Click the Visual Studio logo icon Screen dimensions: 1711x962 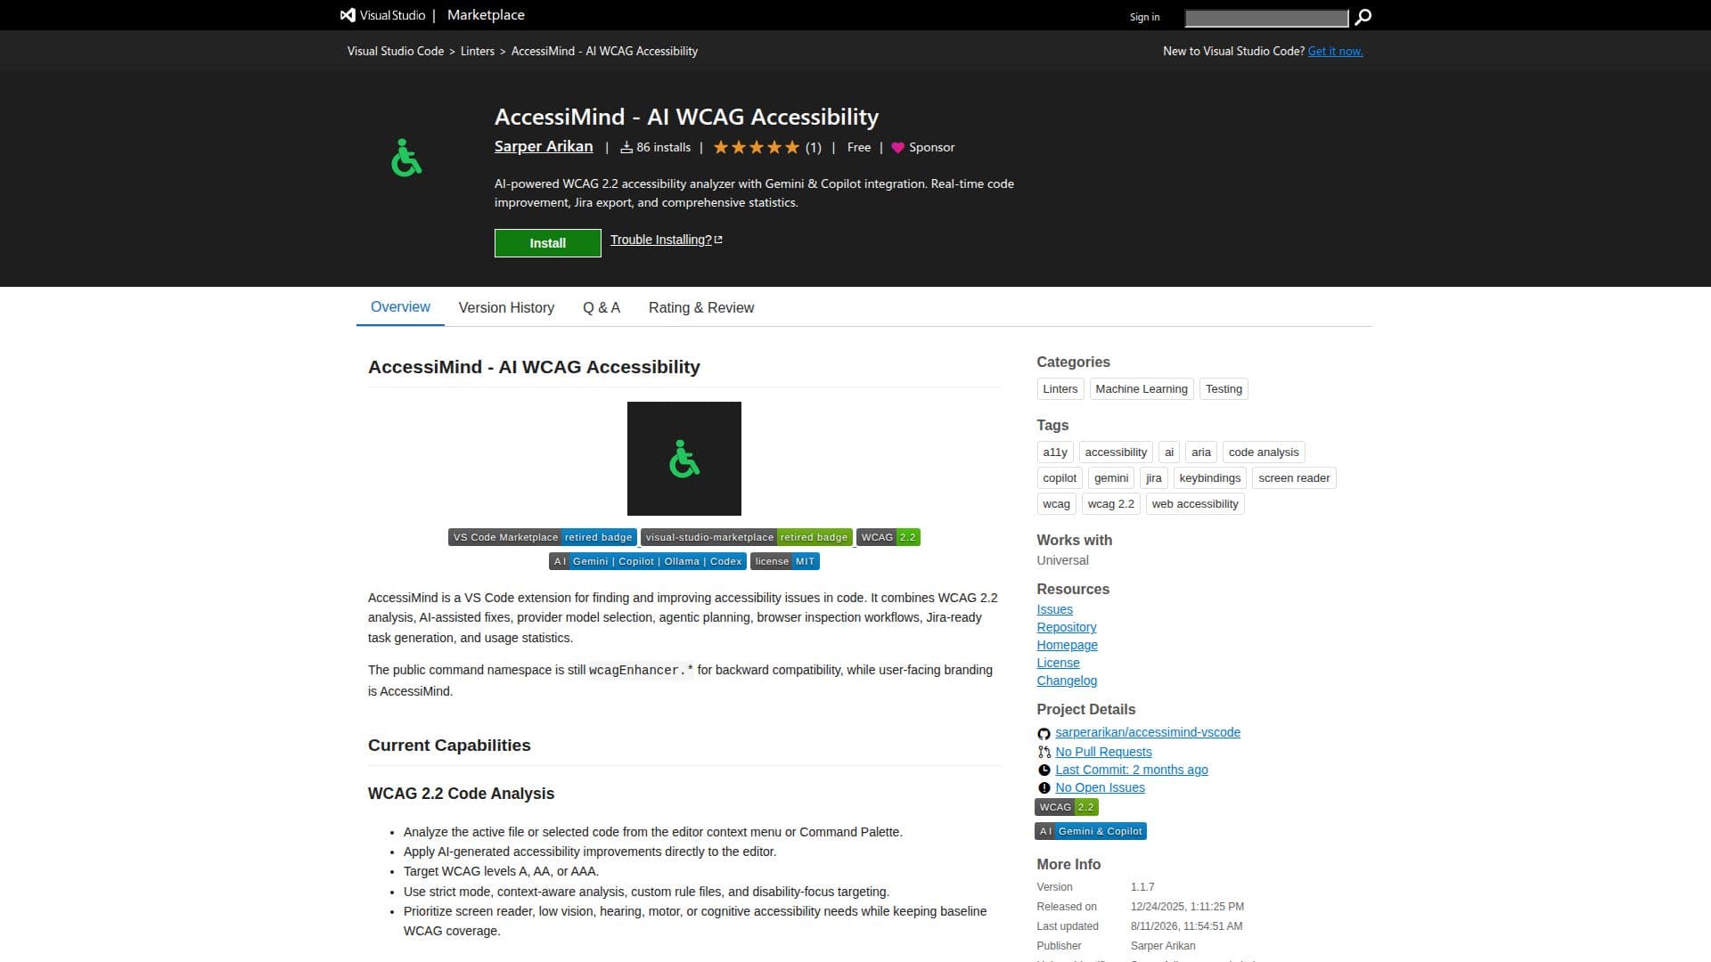pyautogui.click(x=348, y=15)
